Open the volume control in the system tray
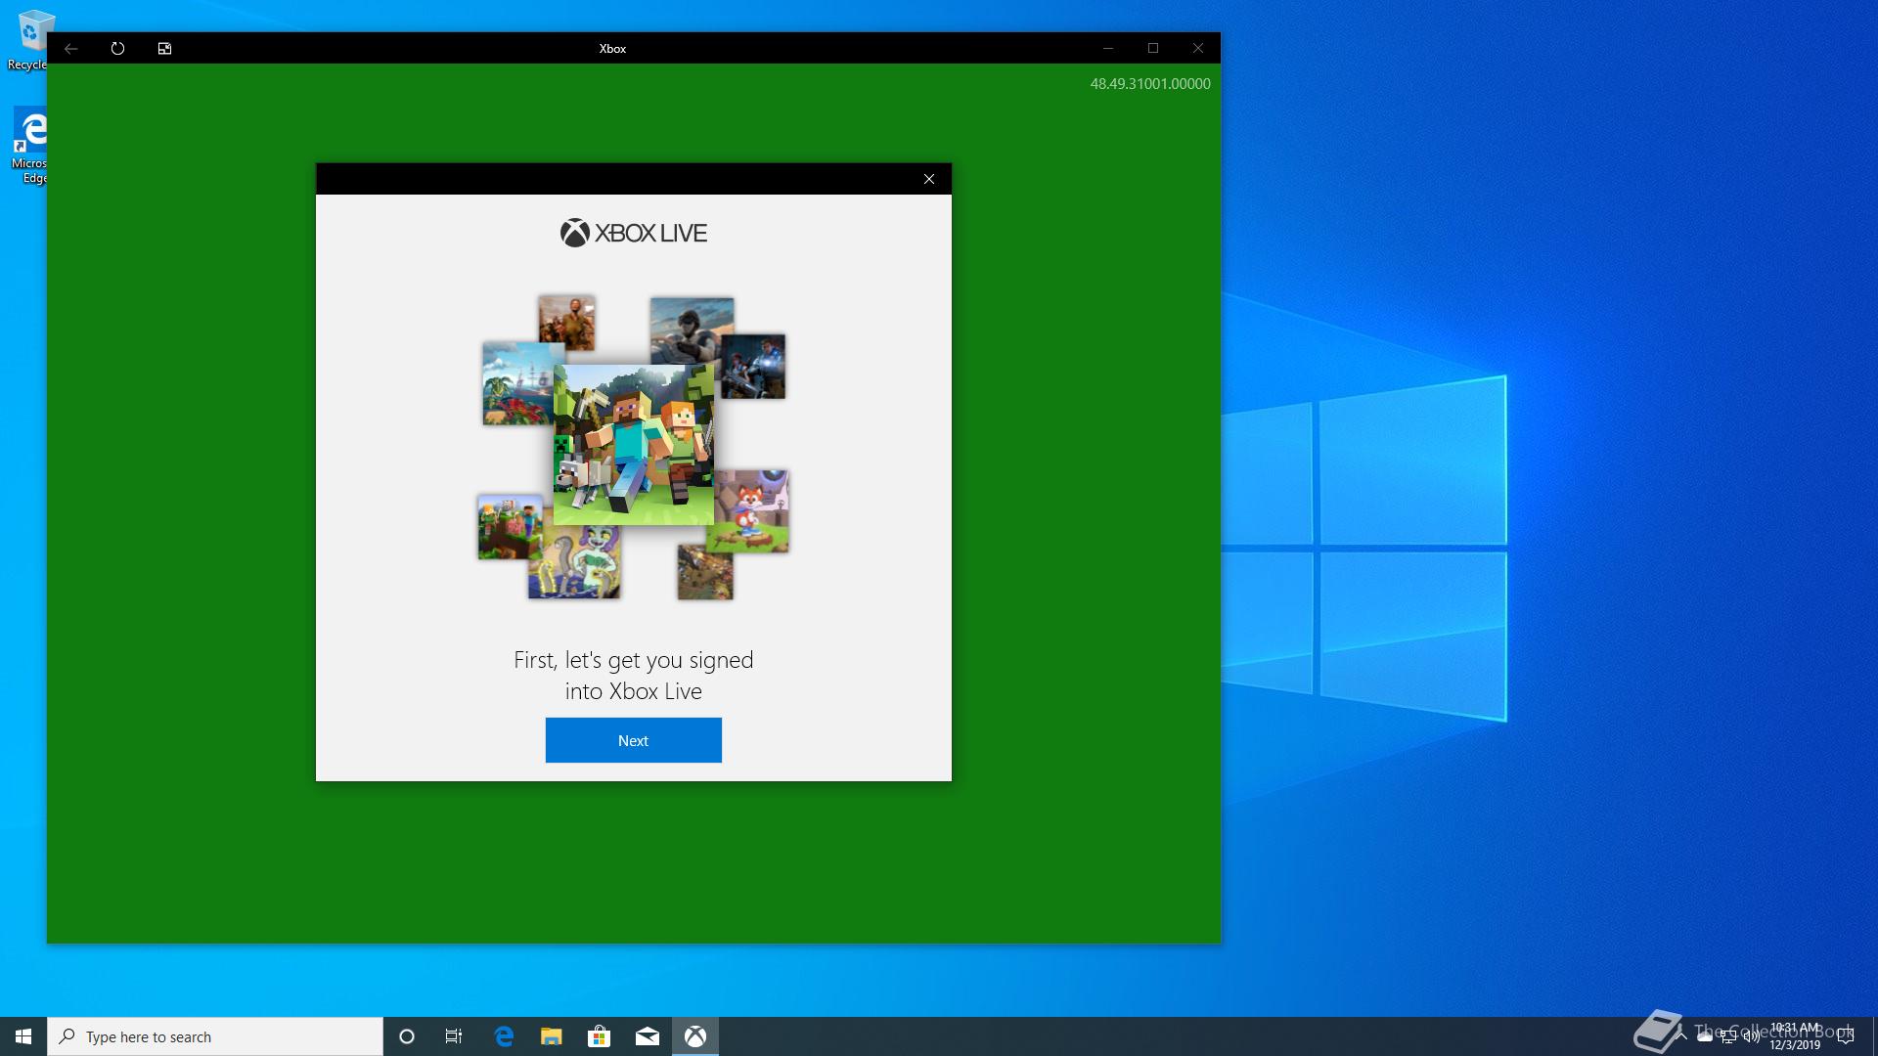The height and width of the screenshot is (1056, 1878). [1752, 1037]
